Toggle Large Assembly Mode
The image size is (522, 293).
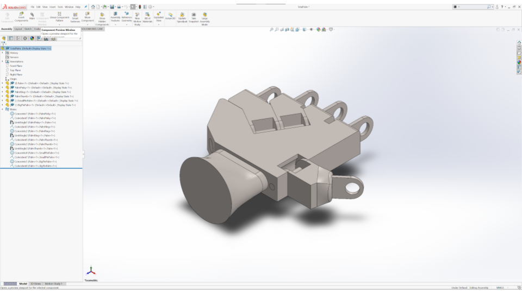pyautogui.click(x=204, y=18)
